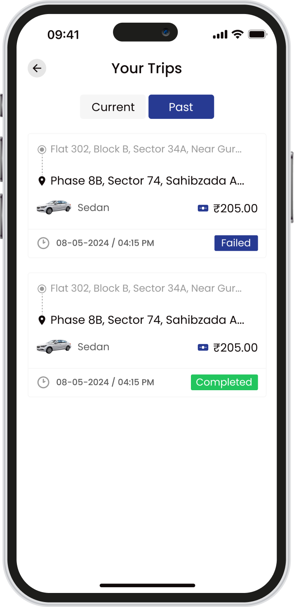Image resolution: width=294 pixels, height=607 pixels.
Task: Click the cash payment icon in second trip
Action: 203,348
